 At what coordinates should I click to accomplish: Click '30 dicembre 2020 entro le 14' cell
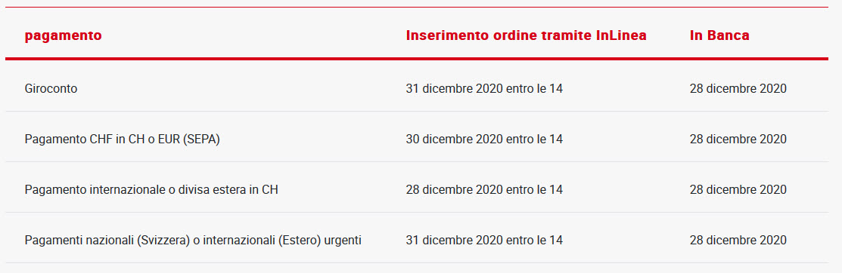tap(484, 140)
